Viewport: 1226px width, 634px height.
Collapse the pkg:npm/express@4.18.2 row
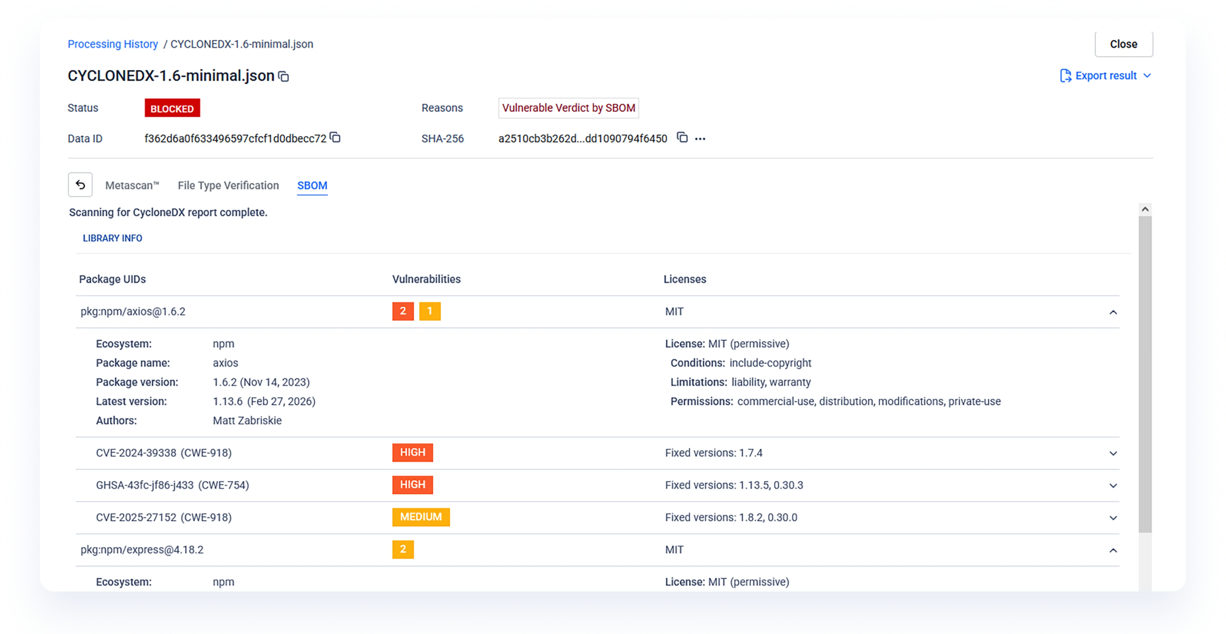point(1113,550)
